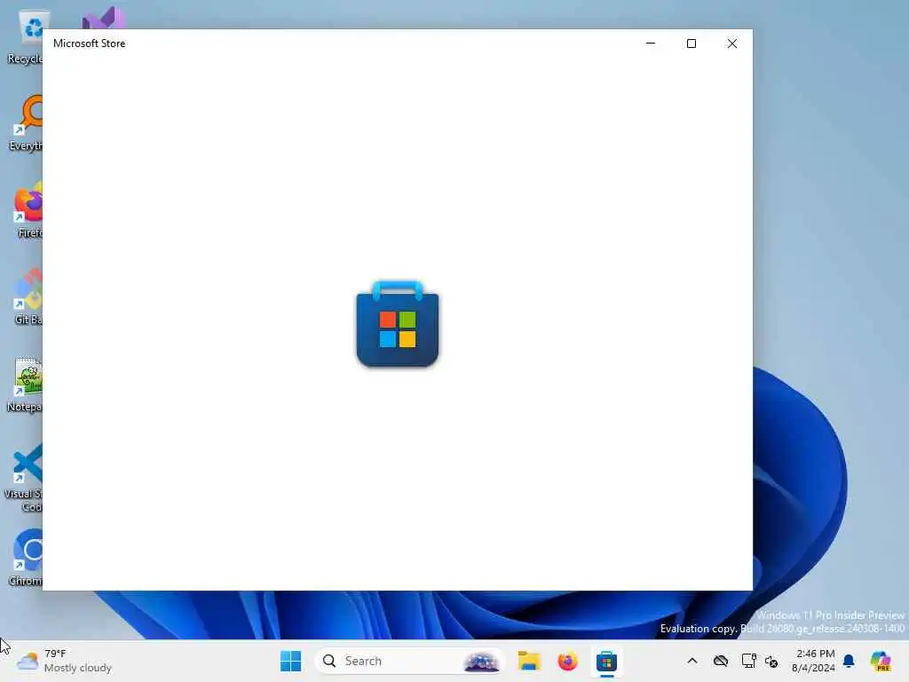The width and height of the screenshot is (909, 682).
Task: Click the Microsoft Store splash logo
Action: pyautogui.click(x=398, y=323)
